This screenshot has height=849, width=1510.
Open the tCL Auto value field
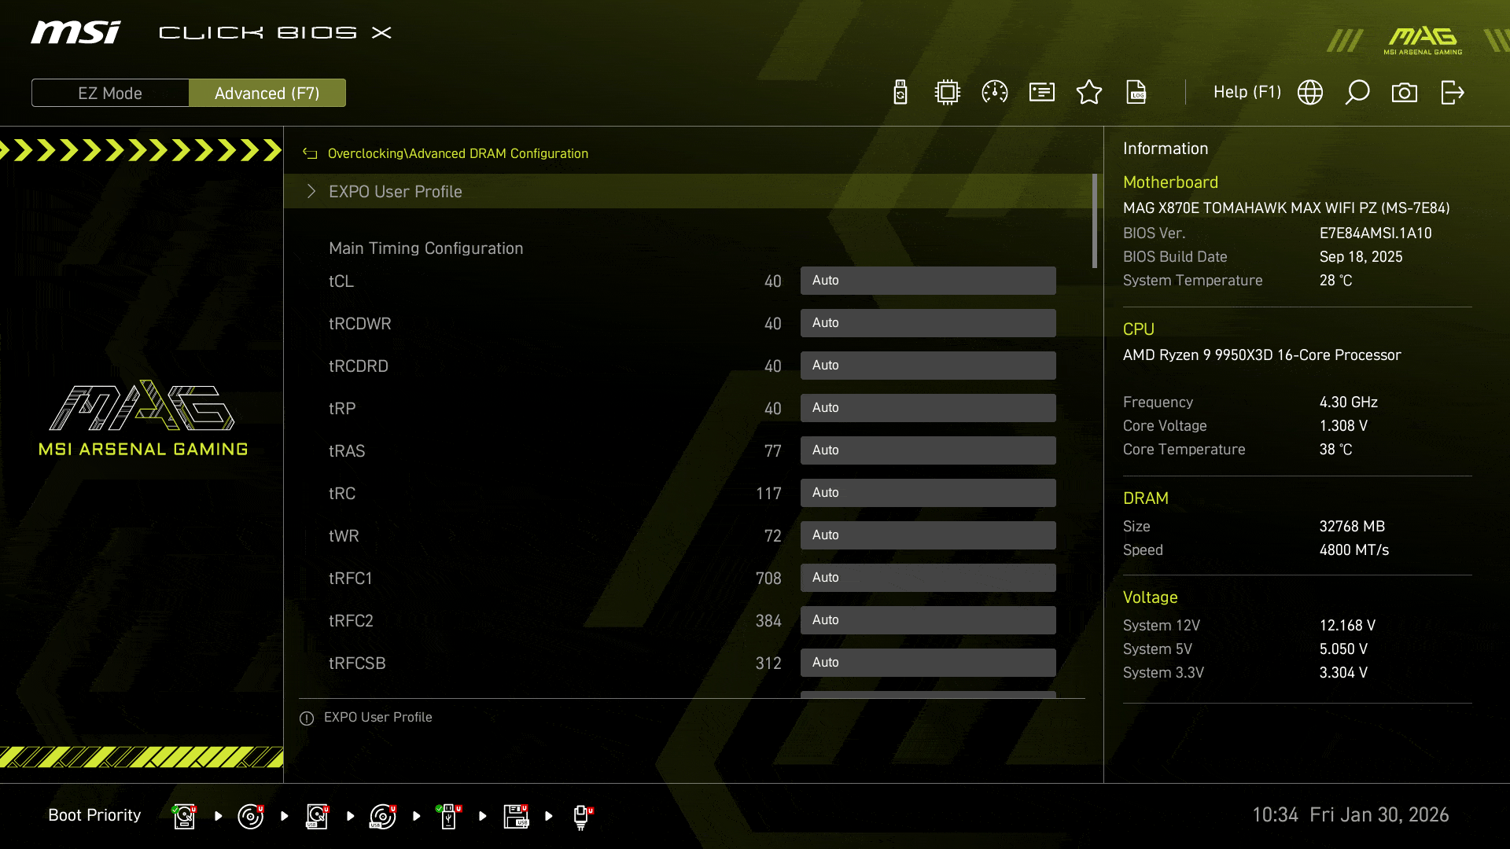pos(928,281)
